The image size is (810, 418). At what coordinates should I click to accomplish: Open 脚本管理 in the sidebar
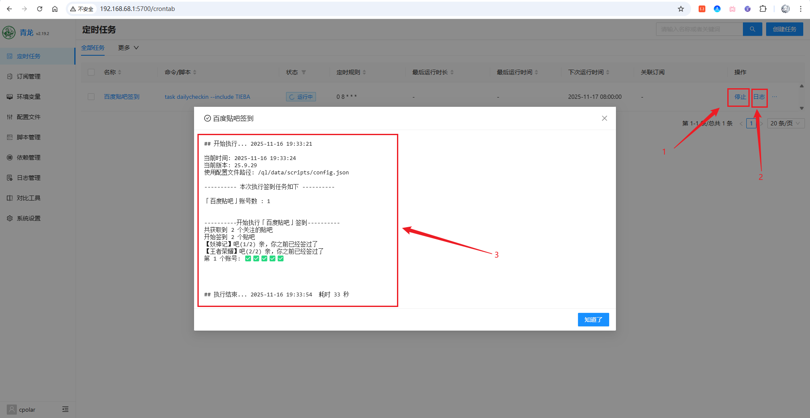click(x=29, y=137)
